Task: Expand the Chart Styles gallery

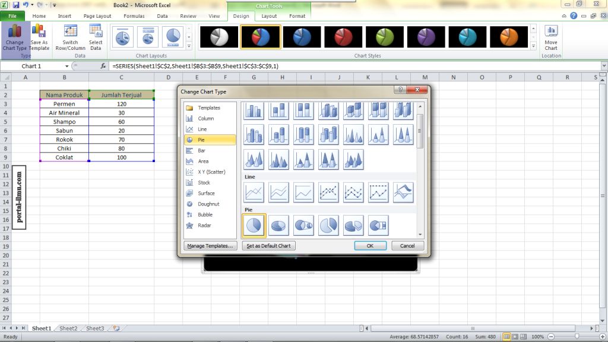Action: (534, 46)
